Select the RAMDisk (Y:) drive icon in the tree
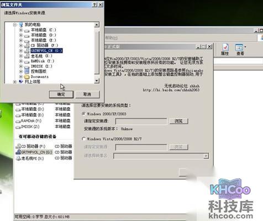The width and height of the screenshot is (263, 221). pyautogui.click(x=27, y=61)
